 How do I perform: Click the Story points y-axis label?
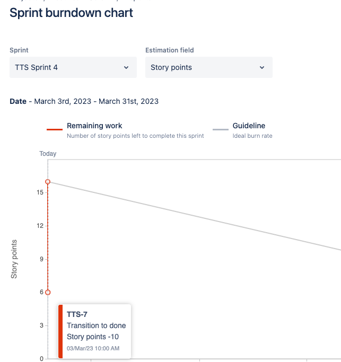click(x=14, y=259)
